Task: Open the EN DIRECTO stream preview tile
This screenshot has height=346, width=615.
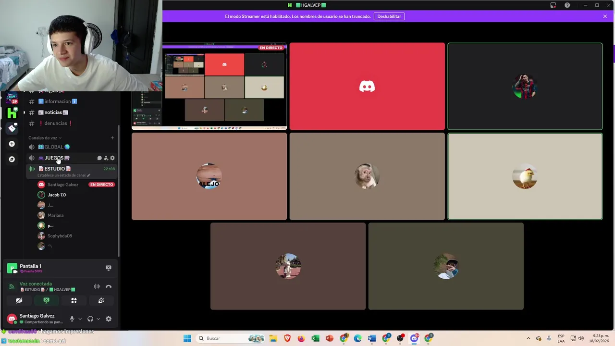Action: click(209, 86)
